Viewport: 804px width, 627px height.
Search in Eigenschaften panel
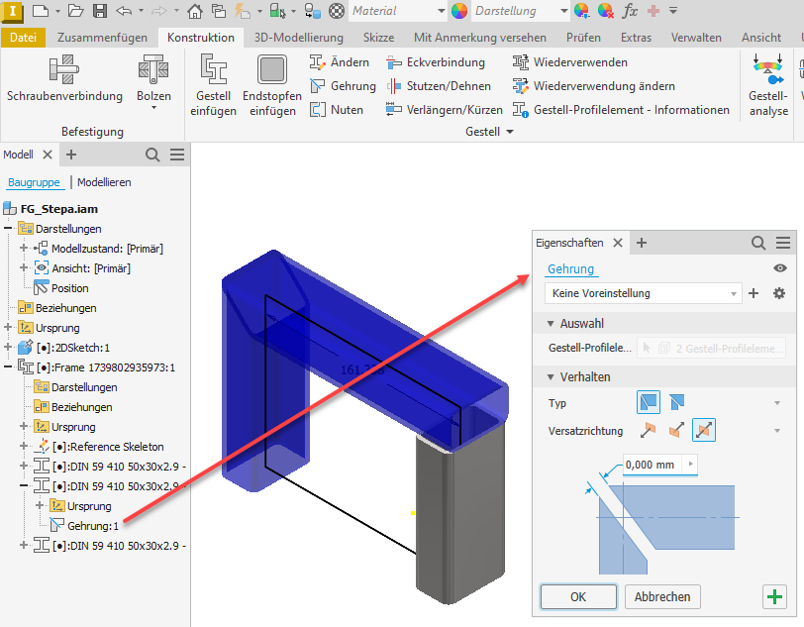pos(758,243)
